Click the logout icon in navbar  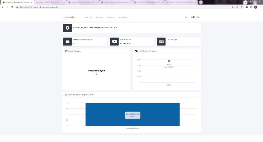[x=198, y=17]
